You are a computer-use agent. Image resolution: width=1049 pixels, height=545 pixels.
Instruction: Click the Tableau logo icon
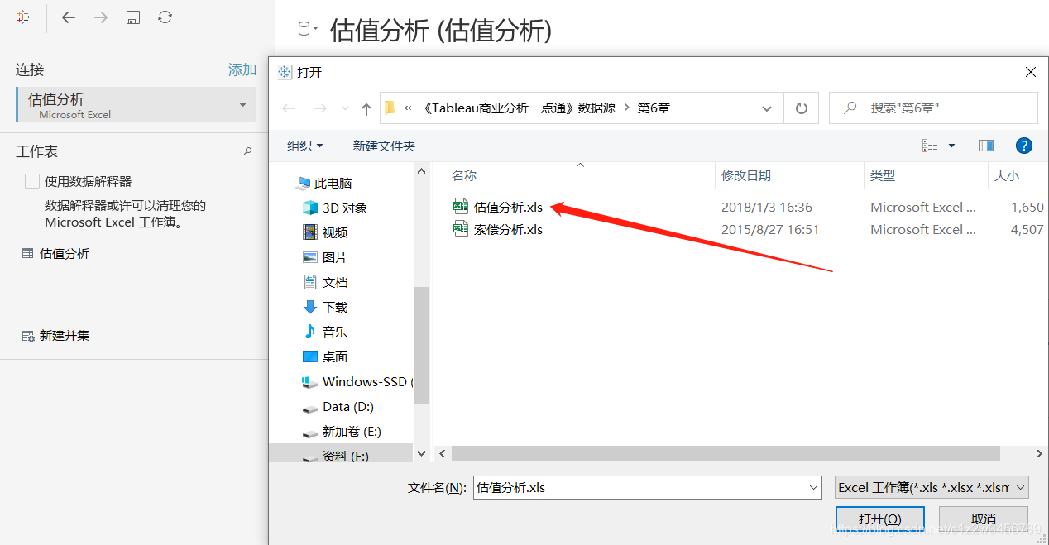click(23, 17)
